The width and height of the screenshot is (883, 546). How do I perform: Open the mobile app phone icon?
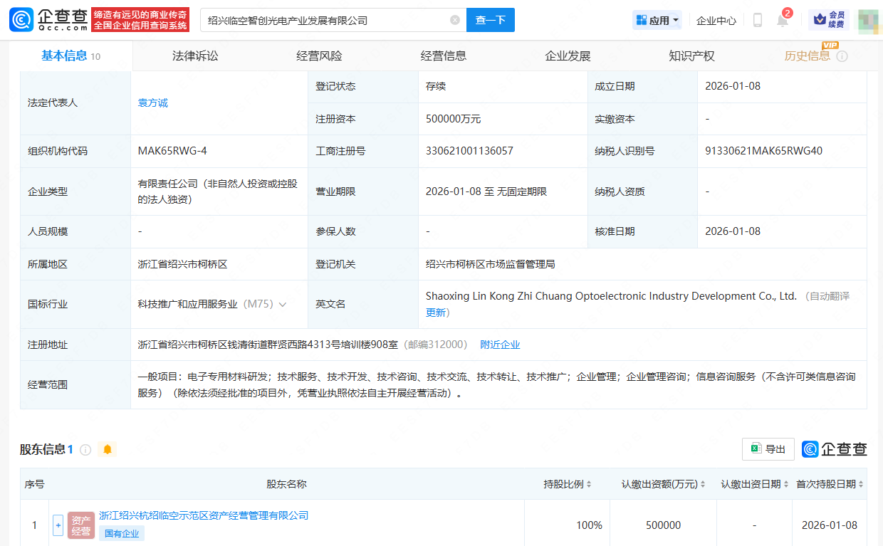click(758, 21)
